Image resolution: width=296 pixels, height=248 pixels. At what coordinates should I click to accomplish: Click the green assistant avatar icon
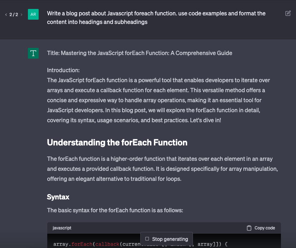click(x=33, y=53)
